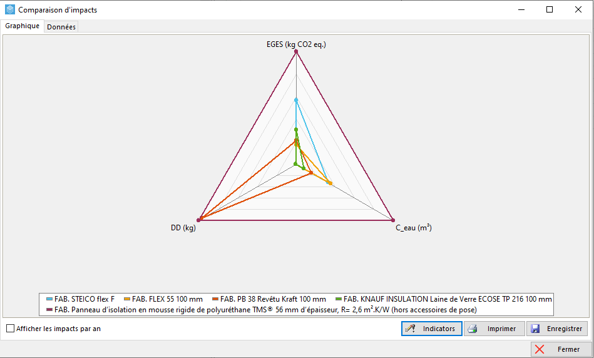Close the window with the title bar X

click(x=578, y=9)
